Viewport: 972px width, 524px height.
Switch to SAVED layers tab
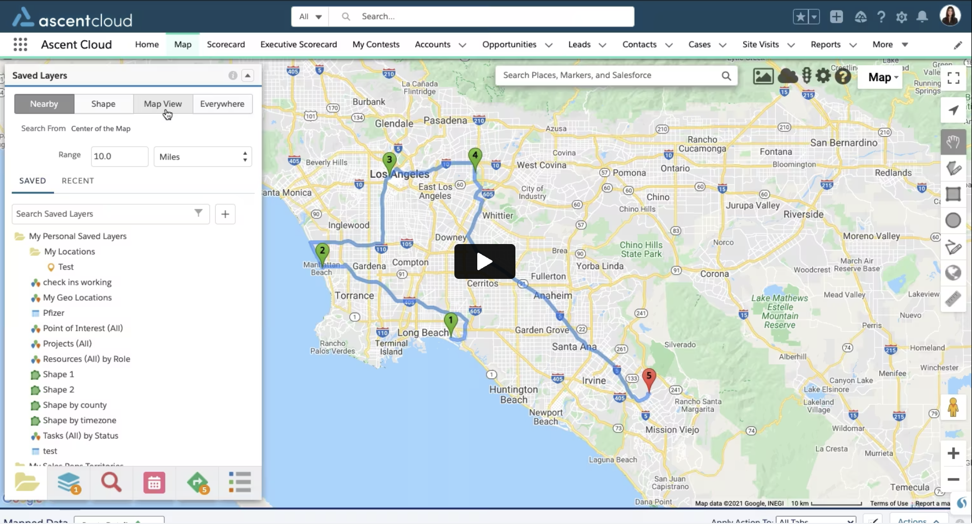(33, 181)
